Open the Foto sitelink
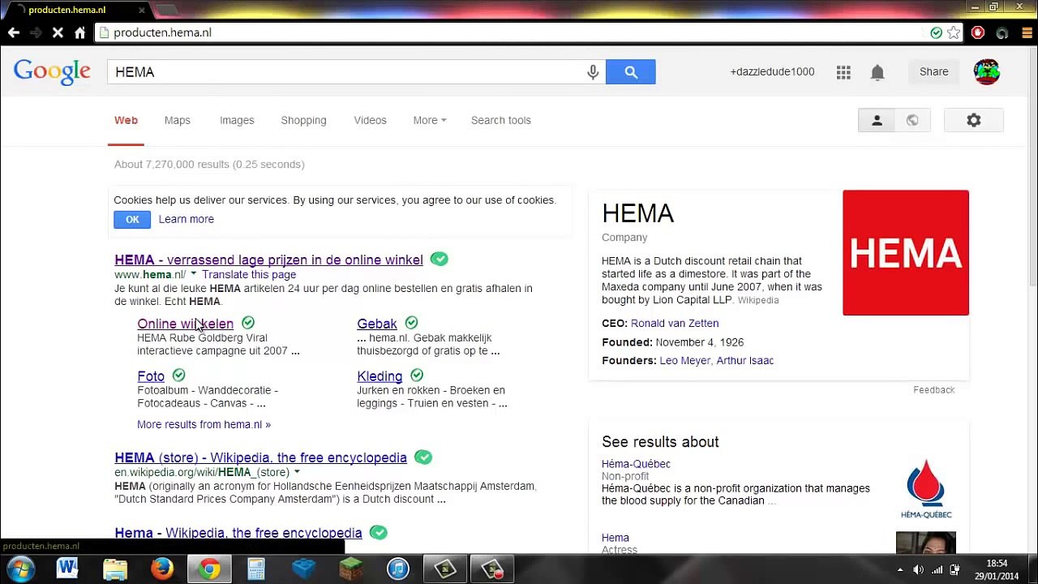The width and height of the screenshot is (1038, 584). tap(151, 376)
